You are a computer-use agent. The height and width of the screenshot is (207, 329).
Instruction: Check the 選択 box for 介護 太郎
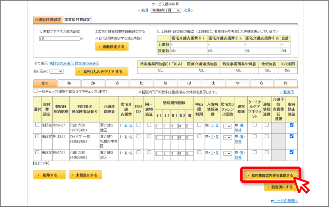click(x=37, y=125)
